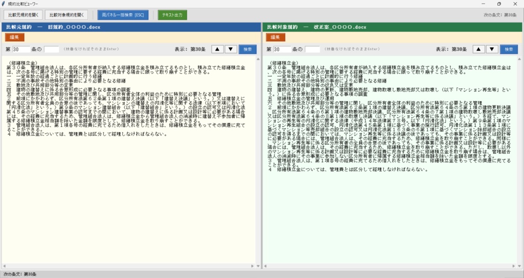Screen dimensions: 524x278
Task: Focus right panel article number field
Action: pos(282,50)
